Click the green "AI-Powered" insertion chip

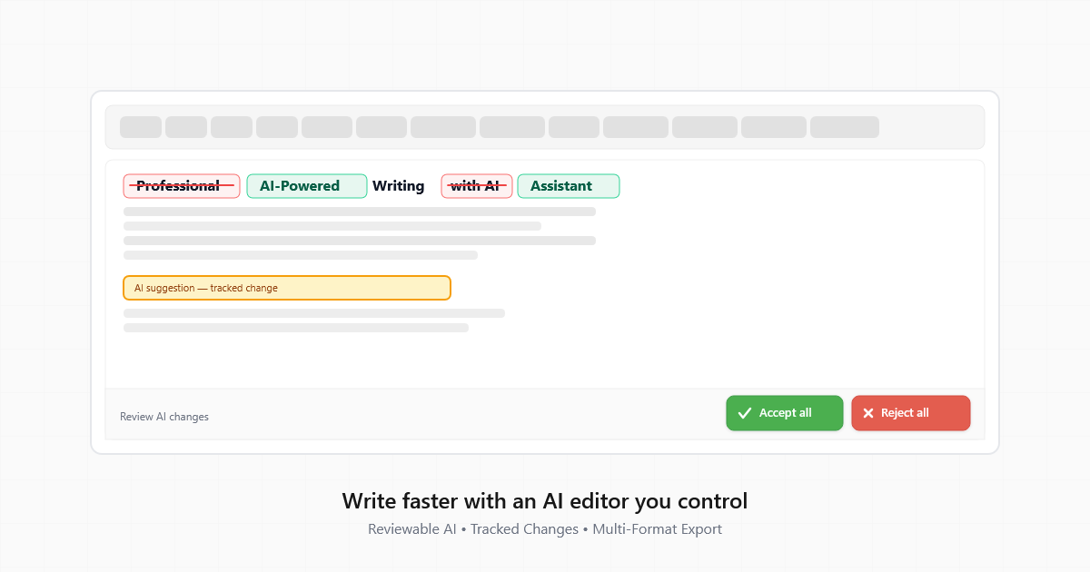click(x=306, y=186)
